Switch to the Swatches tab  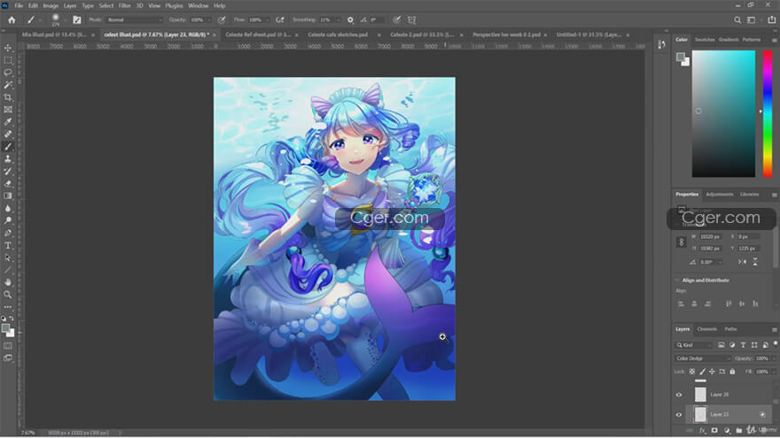(x=705, y=40)
